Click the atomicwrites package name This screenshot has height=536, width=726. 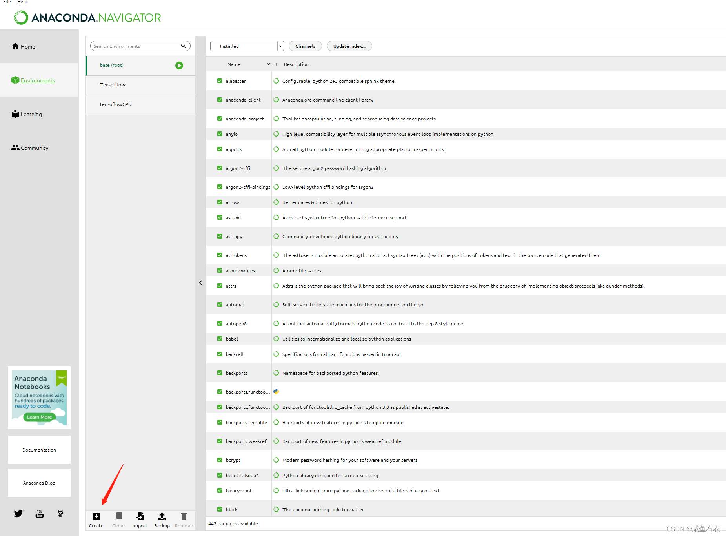point(240,270)
